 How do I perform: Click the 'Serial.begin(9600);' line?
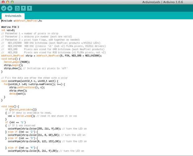coord(17,62)
